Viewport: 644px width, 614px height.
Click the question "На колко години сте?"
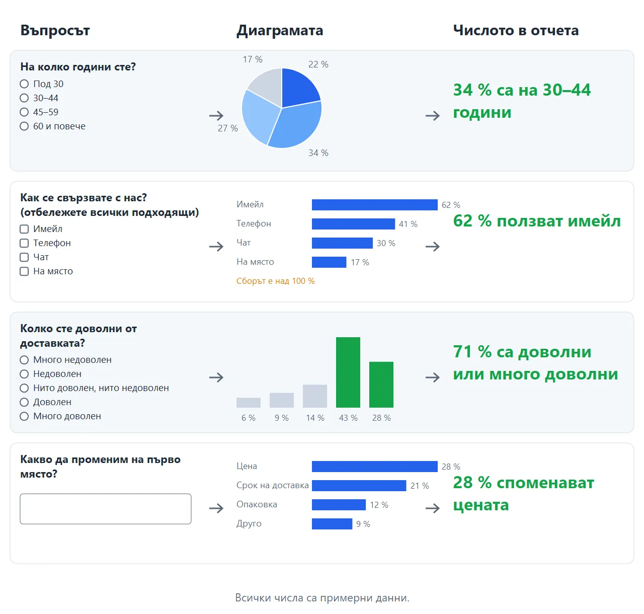78,67
